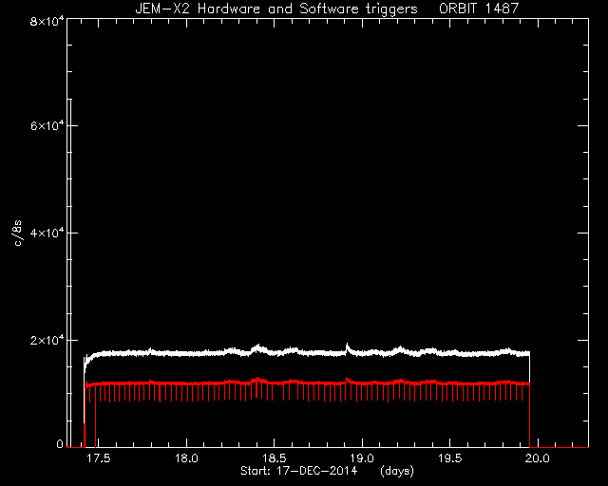Click the 0 label at the y-axis origin
Viewport: 608px width, 486px height.
click(x=60, y=444)
